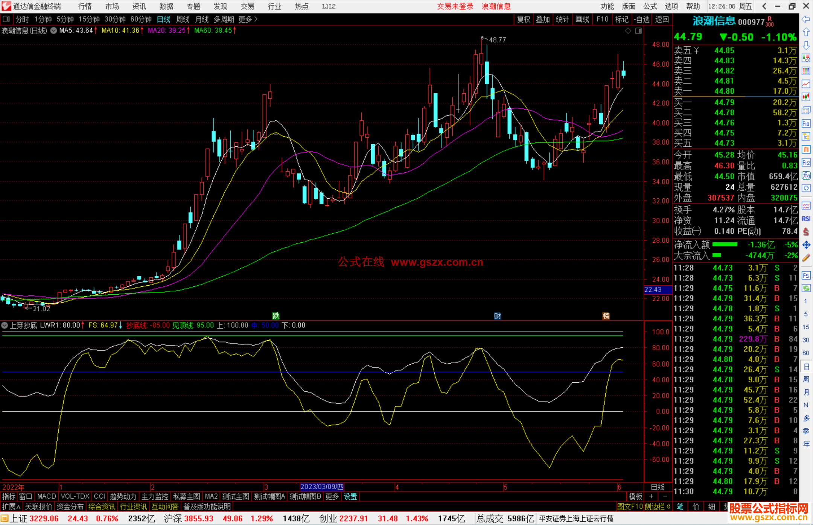Viewport: 813px width, 525px height.
Task: Open the 上穿抄底 indicator dropdown circle
Action: pyautogui.click(x=5, y=325)
